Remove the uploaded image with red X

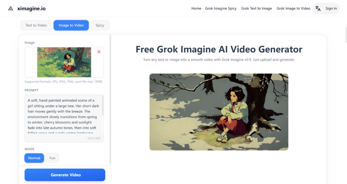tap(99, 52)
